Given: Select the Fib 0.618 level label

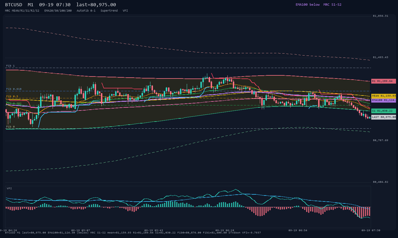Looking at the screenshot, I should click(x=14, y=89).
